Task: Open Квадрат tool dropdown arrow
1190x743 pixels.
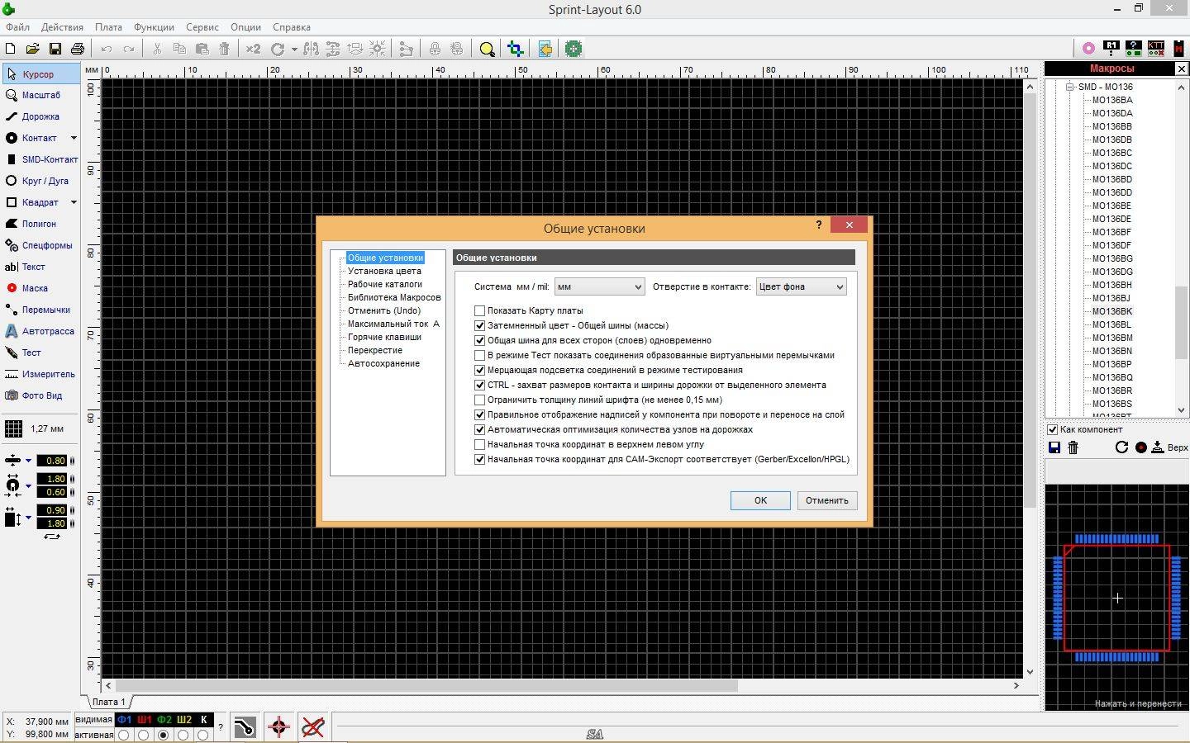Action: [x=74, y=202]
